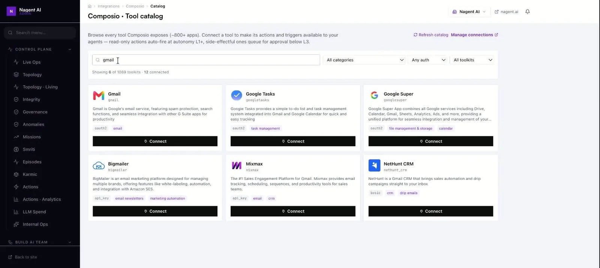Click the Karmic scales icon
This screenshot has height=268, width=600.
pos(16,174)
